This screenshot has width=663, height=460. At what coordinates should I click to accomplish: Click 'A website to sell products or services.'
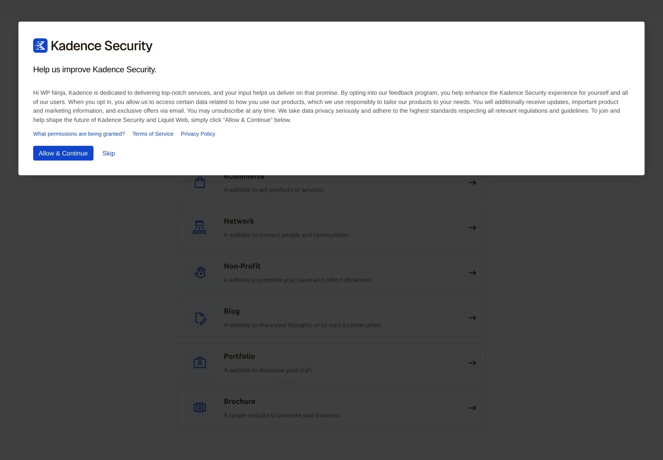274,190
